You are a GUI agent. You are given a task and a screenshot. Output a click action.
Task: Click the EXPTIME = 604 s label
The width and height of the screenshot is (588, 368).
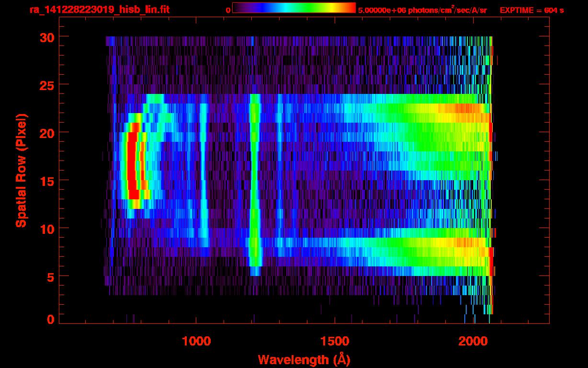point(531,10)
